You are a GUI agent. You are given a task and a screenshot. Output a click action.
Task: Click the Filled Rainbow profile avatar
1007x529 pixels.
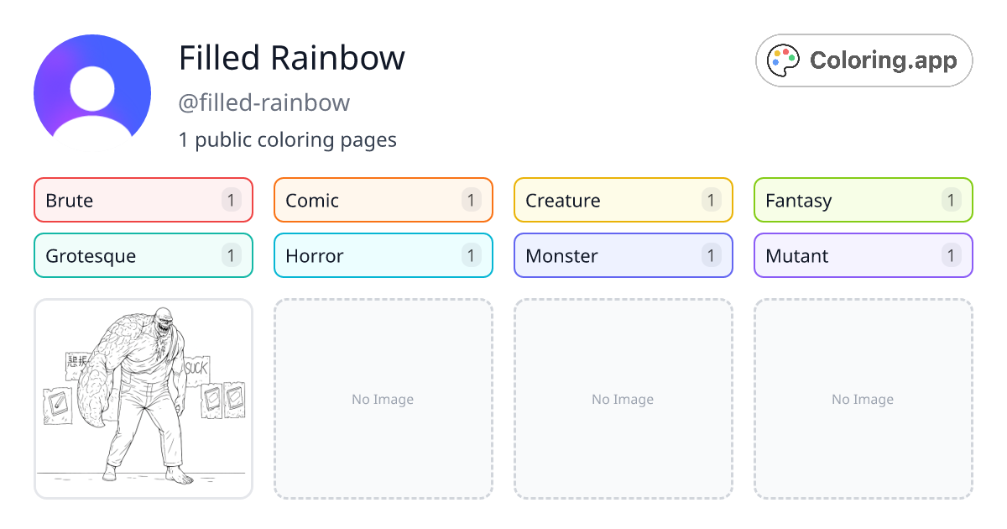[92, 88]
